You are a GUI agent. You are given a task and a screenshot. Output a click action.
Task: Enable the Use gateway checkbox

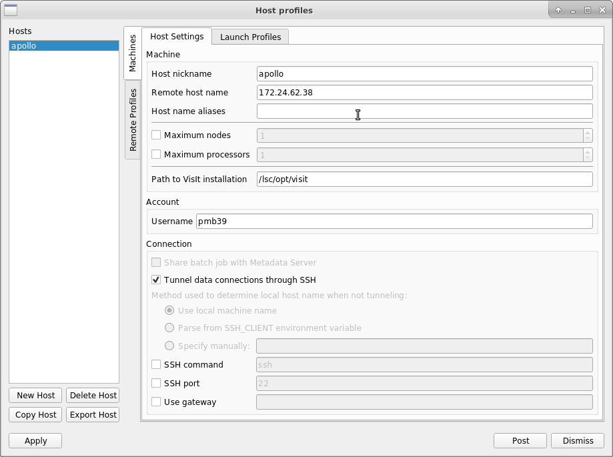pos(156,402)
